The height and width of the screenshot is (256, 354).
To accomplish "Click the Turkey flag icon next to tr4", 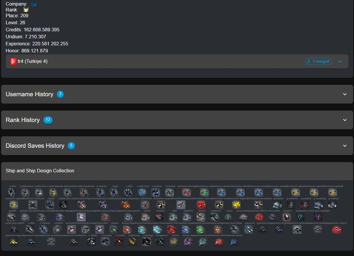I will [x=13, y=61].
